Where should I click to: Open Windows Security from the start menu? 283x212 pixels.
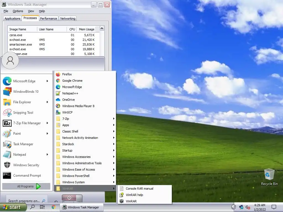point(26,165)
